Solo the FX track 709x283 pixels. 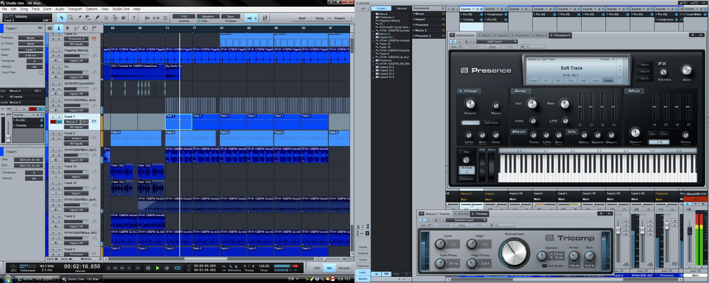[59, 67]
